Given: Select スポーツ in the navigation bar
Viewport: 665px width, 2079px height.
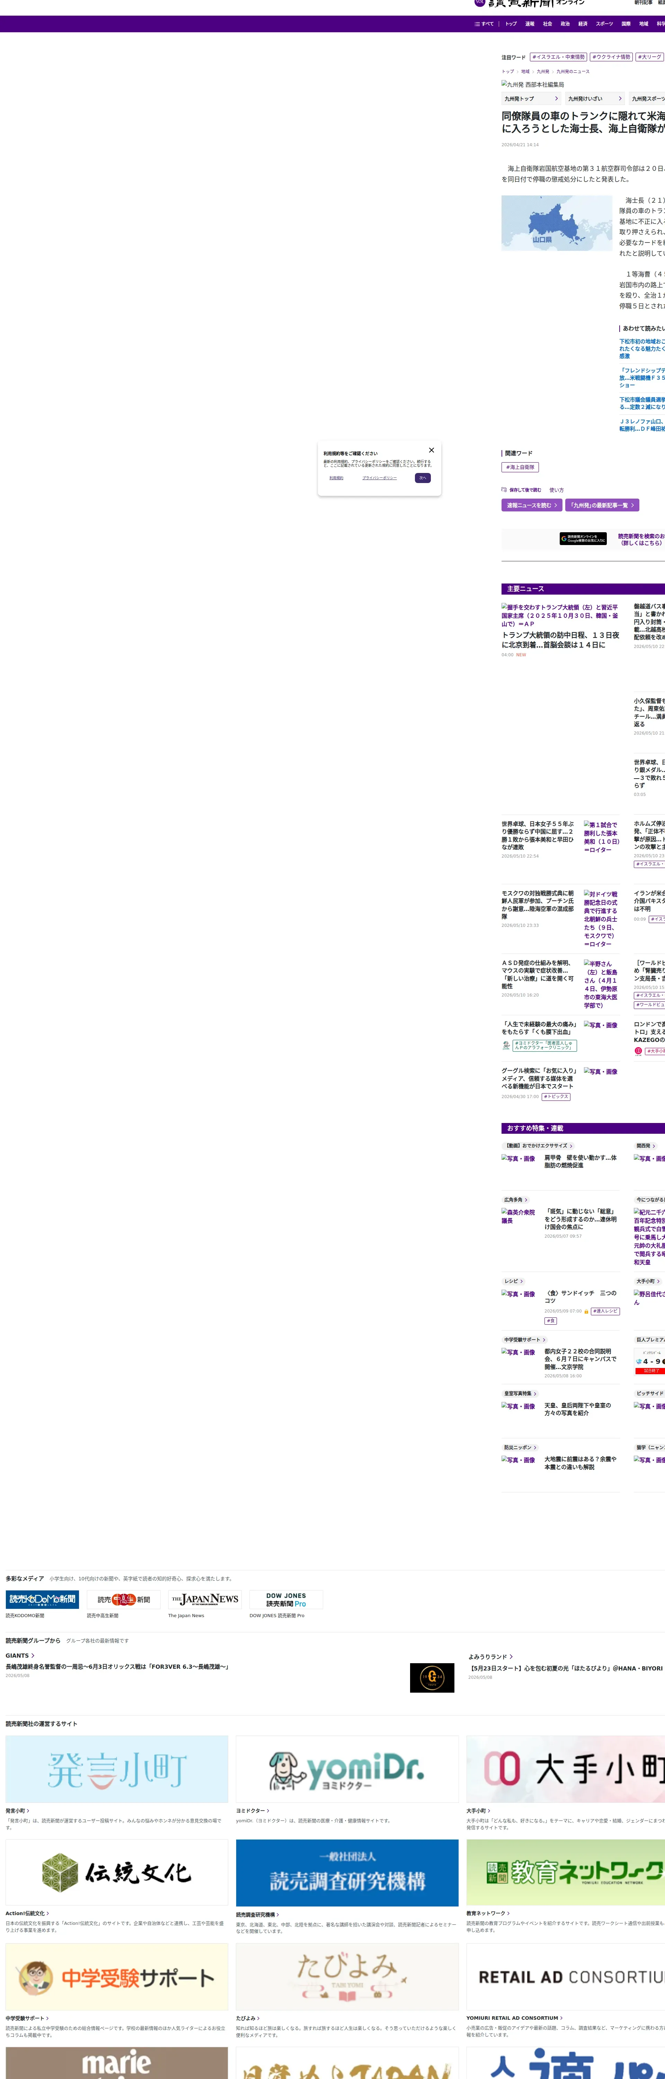Looking at the screenshot, I should (x=604, y=24).
